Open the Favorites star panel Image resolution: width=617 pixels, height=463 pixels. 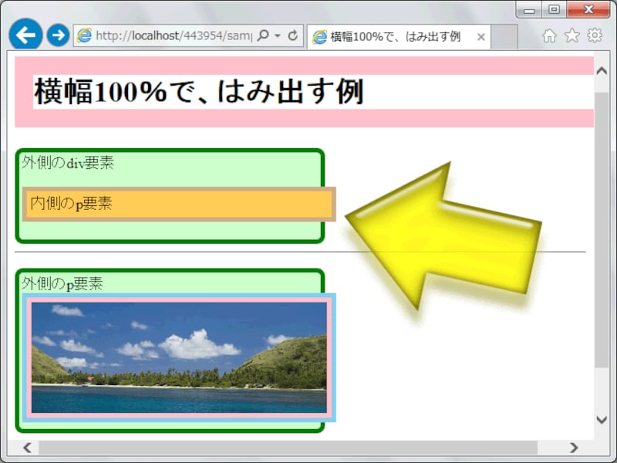click(571, 35)
